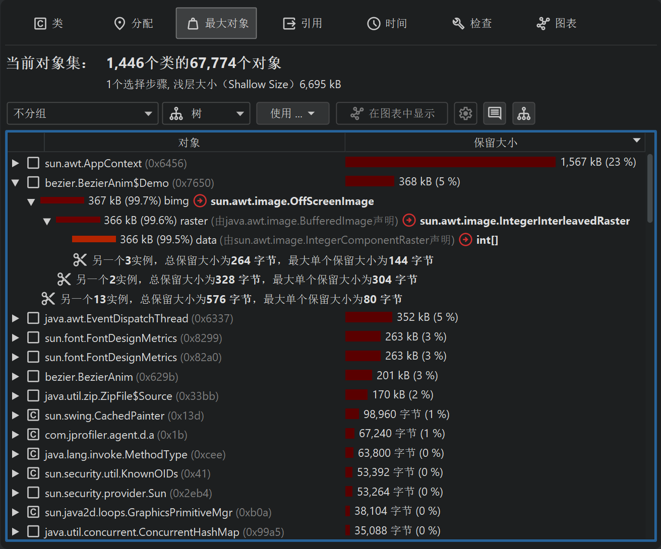Viewport: 661px width, 549px height.
Task: Click red arrow icon before IntegerInterleavedRaster
Action: coord(409,221)
